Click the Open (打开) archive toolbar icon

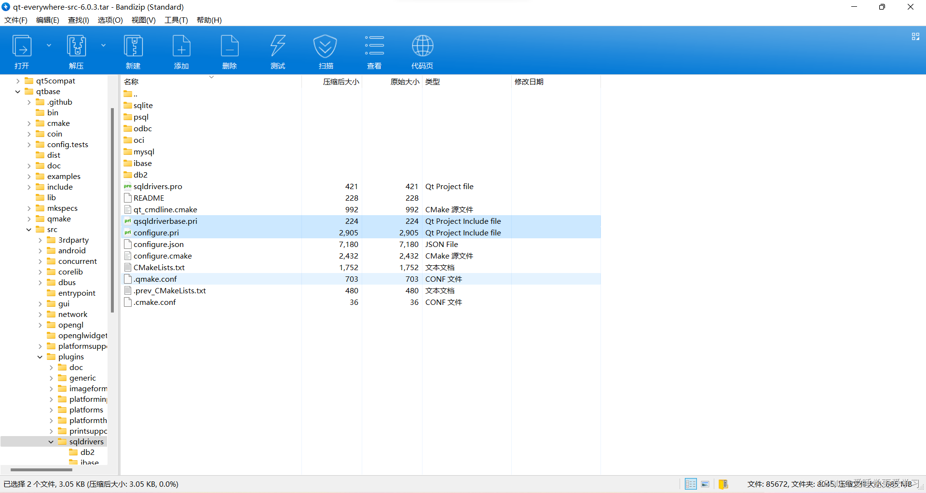click(x=22, y=46)
